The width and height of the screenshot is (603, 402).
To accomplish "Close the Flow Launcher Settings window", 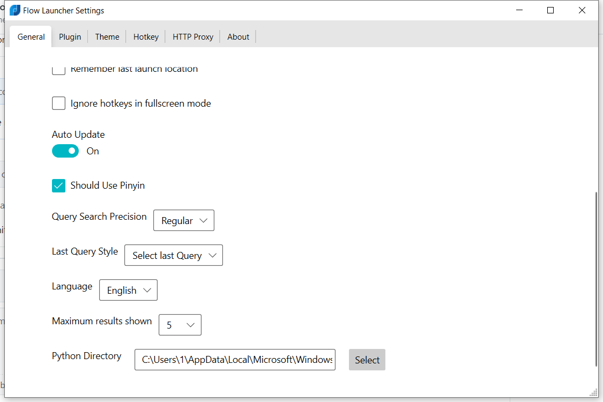I will pos(582,10).
